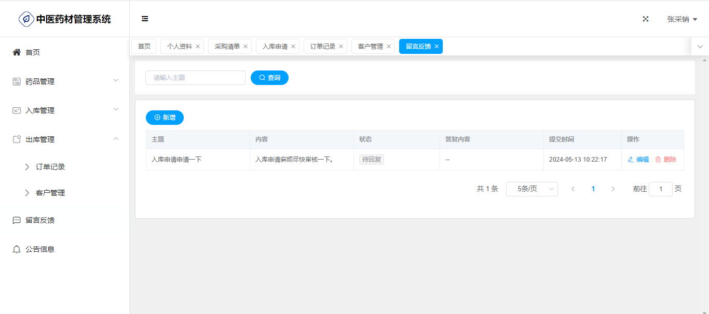The image size is (709, 314).
Task: Focus the 请输入主题 search field
Action: coord(195,78)
